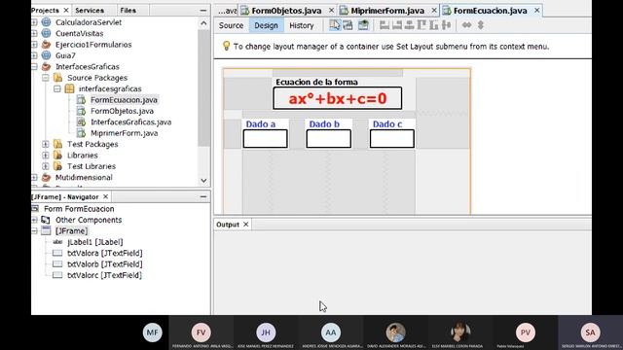Click Align Right in Column icon
The width and height of the screenshot is (623, 350).
click(397, 25)
